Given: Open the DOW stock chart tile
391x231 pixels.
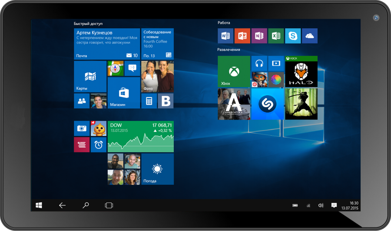Looking at the screenshot, I should (x=140, y=137).
